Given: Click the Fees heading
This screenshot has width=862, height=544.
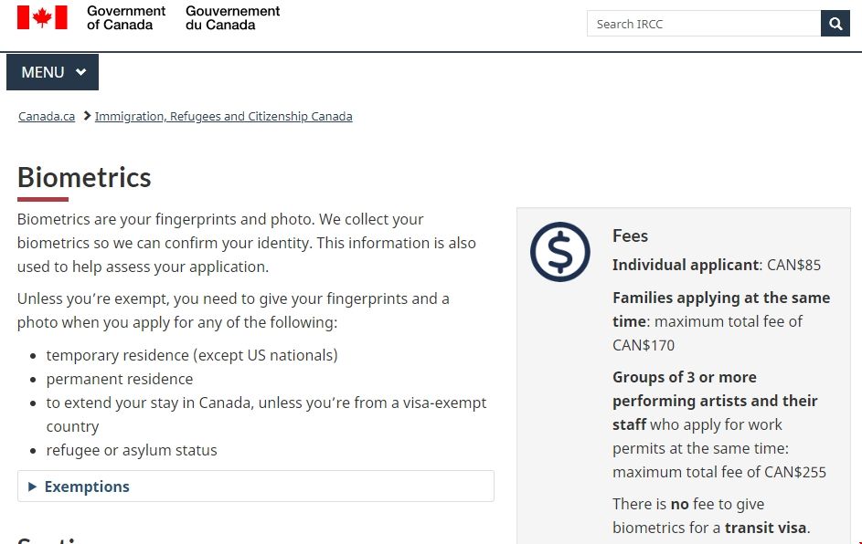Looking at the screenshot, I should (x=630, y=235).
